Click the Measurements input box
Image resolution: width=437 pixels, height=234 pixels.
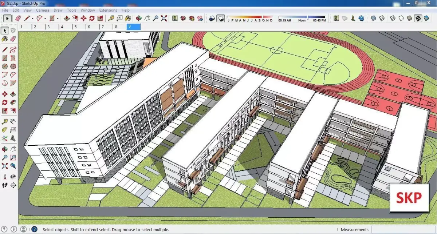point(403,229)
